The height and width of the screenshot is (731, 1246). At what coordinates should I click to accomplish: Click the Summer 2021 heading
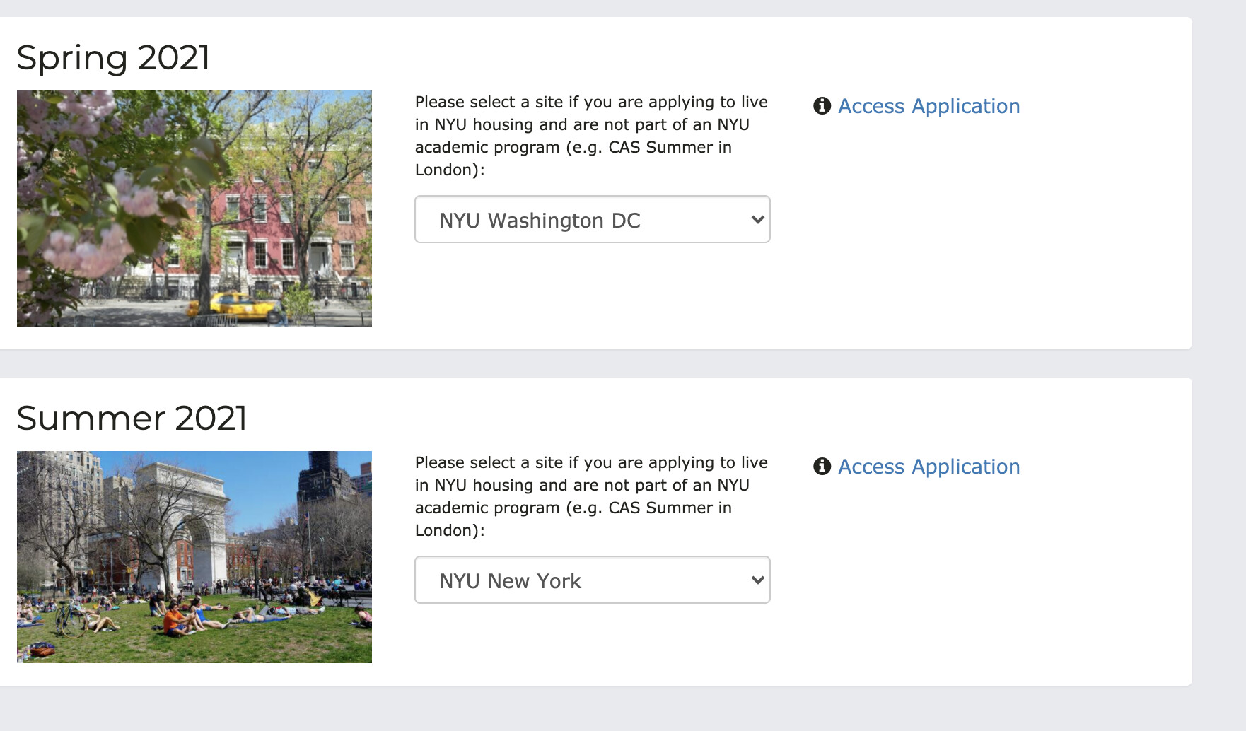pos(132,418)
